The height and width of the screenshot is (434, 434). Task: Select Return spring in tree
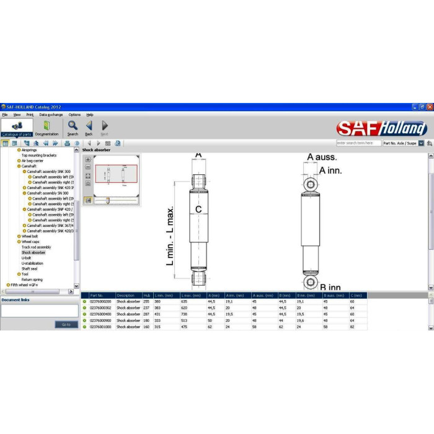pos(32,280)
